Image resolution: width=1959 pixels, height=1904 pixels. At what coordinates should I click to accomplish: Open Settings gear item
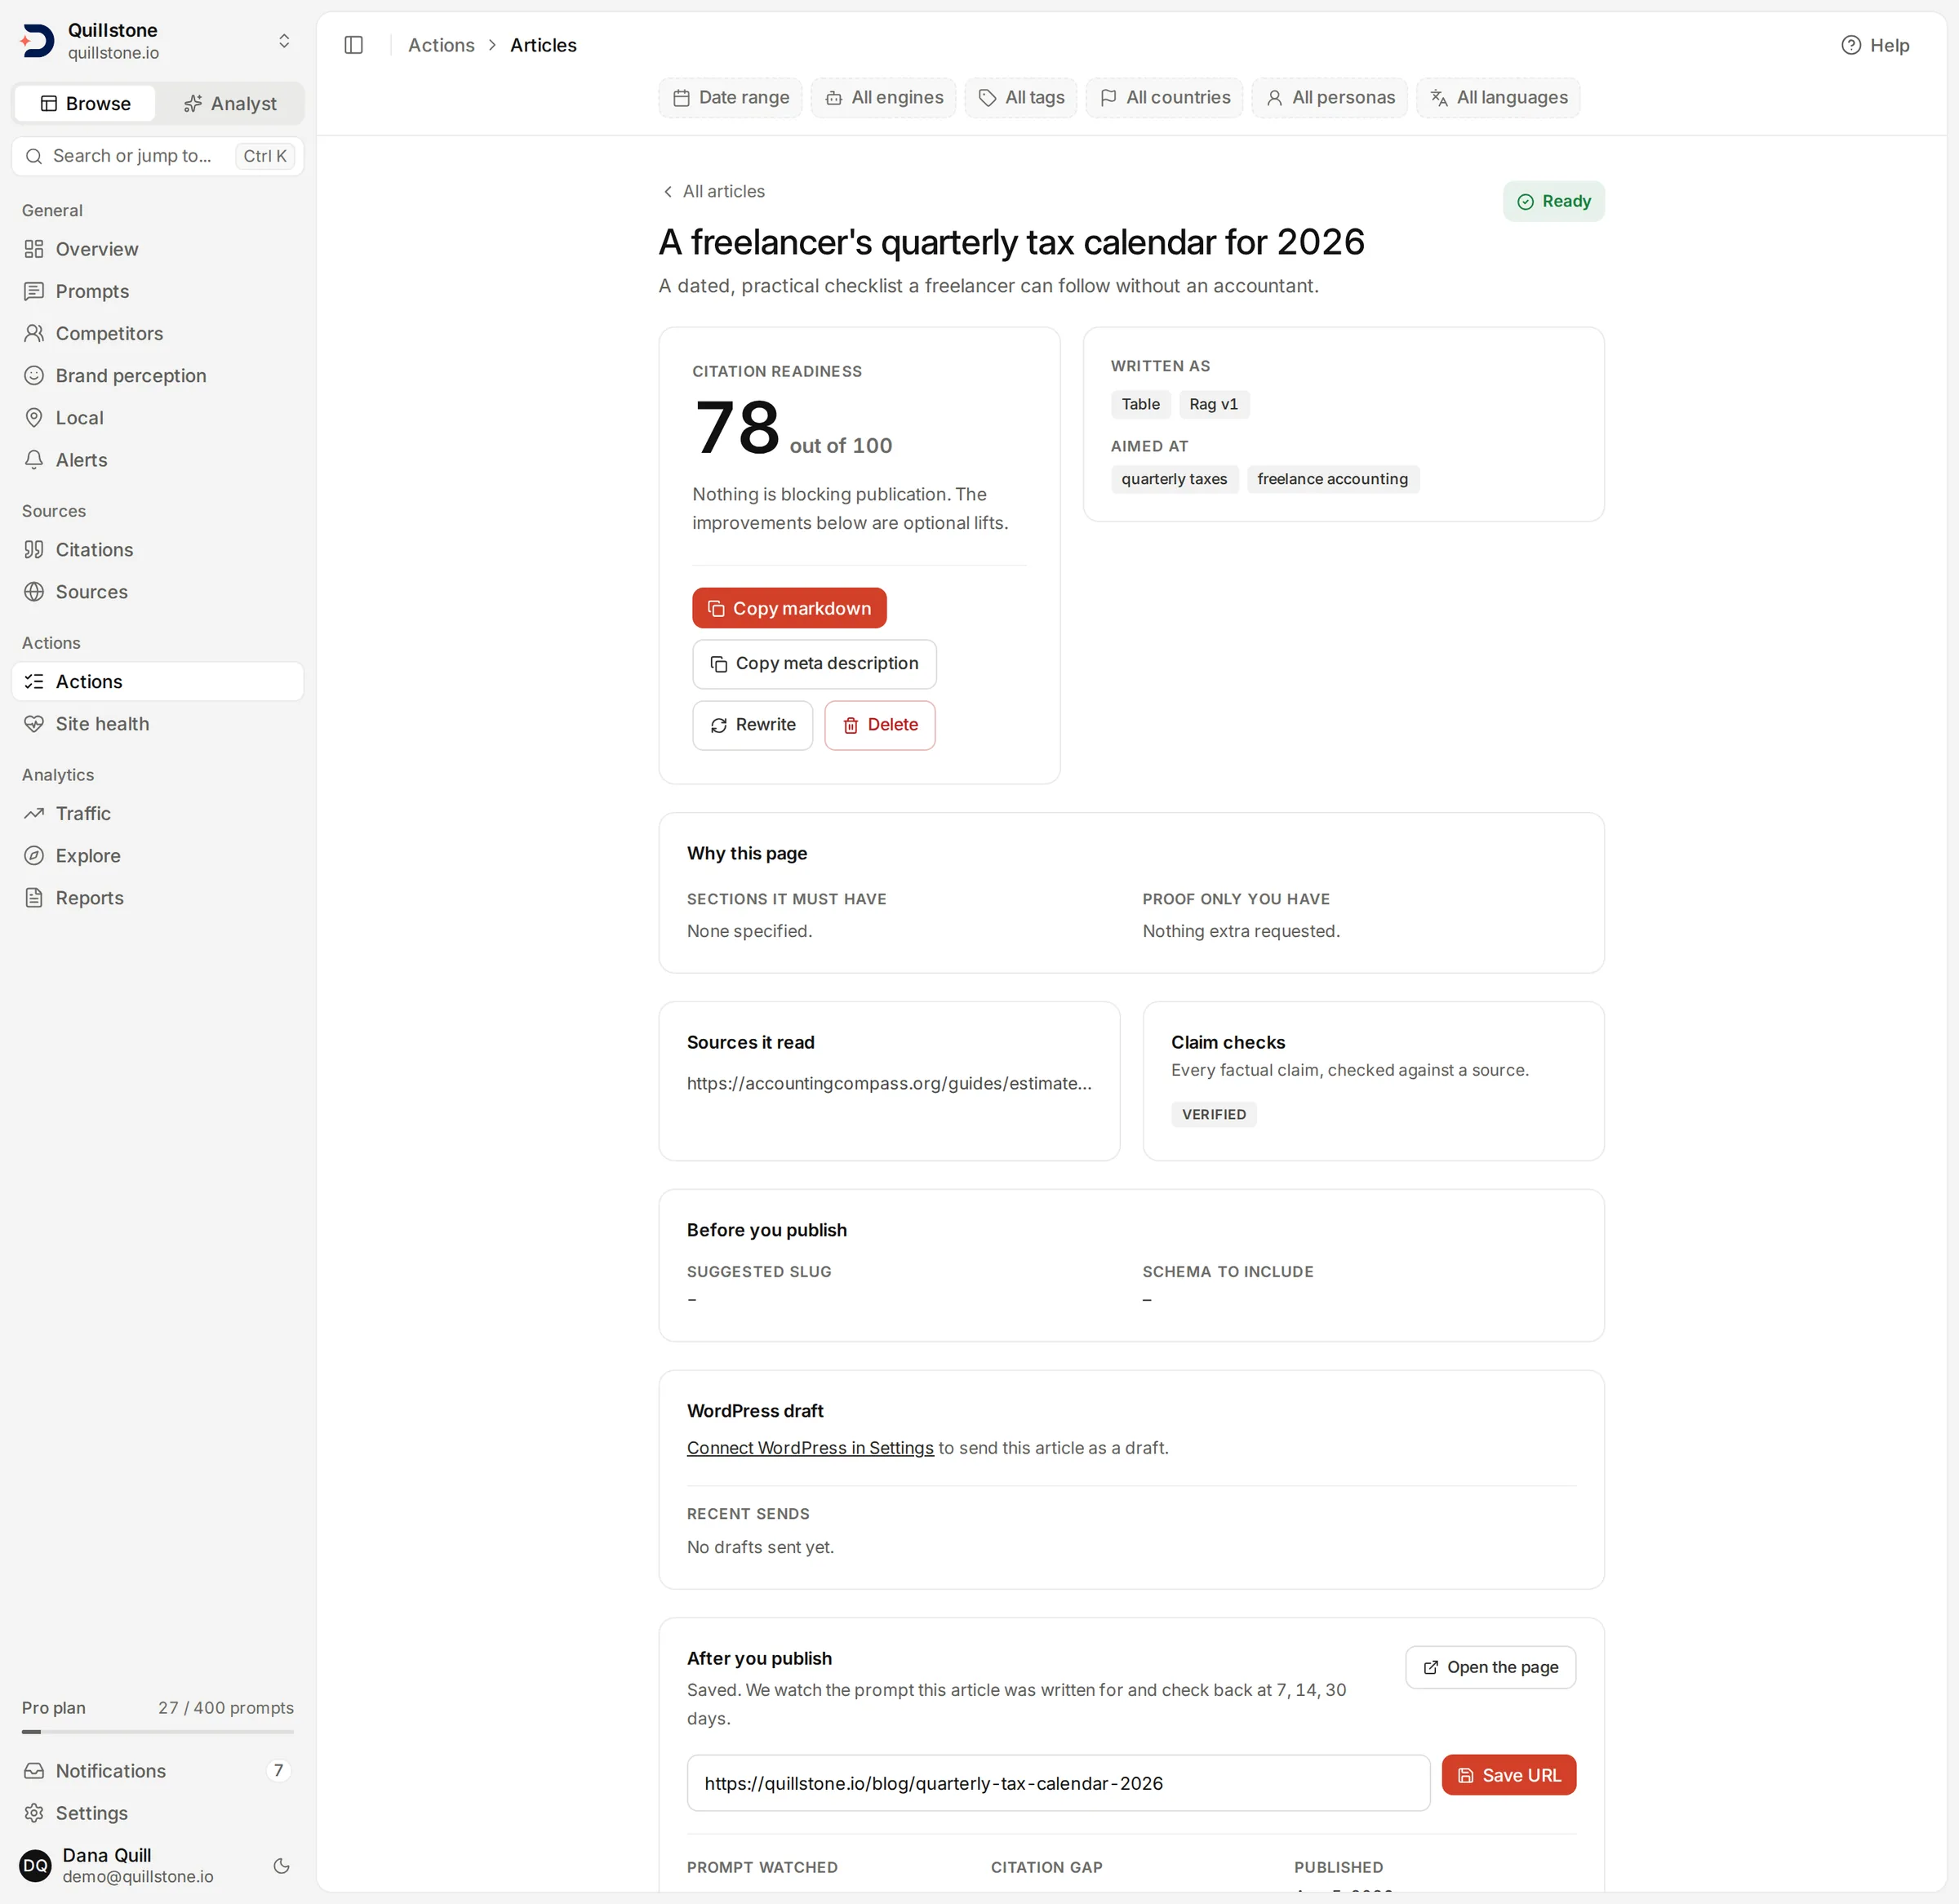pyautogui.click(x=158, y=1812)
